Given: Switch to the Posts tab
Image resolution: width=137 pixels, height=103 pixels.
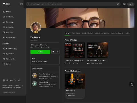Looking at the screenshot, I should 128,33.
